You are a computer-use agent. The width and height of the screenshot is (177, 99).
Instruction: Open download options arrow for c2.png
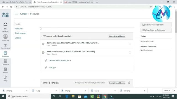coord(115,91)
